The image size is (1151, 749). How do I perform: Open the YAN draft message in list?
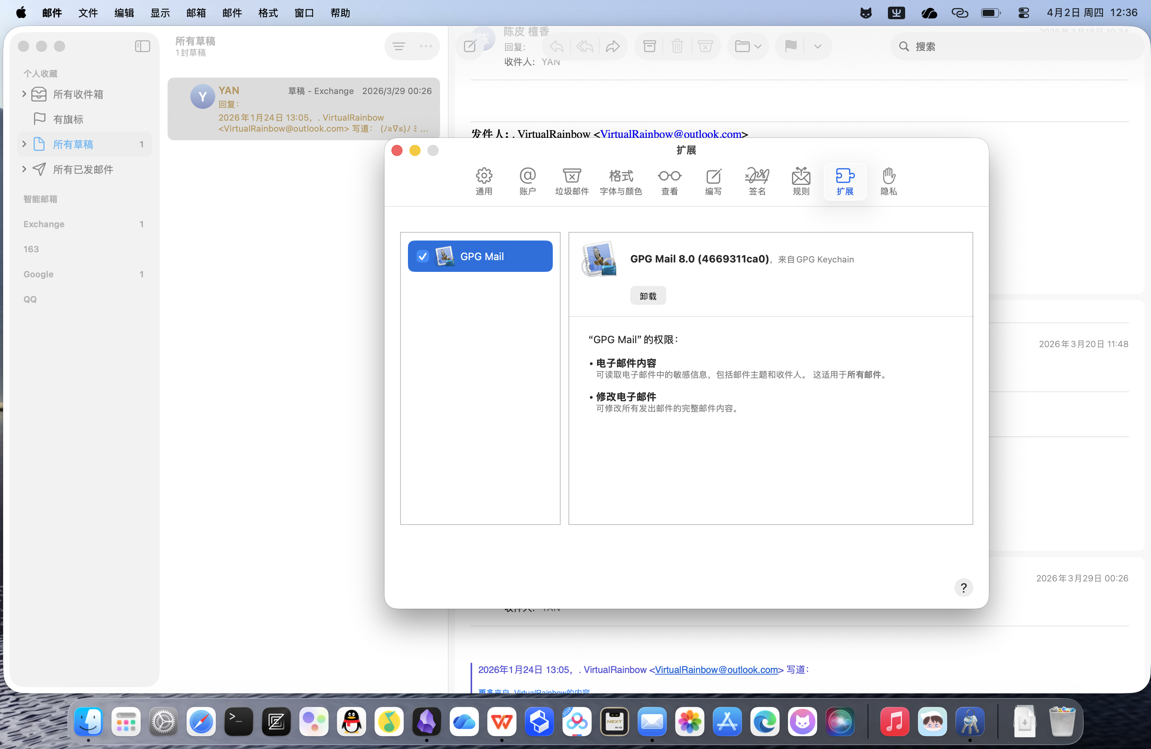click(304, 109)
